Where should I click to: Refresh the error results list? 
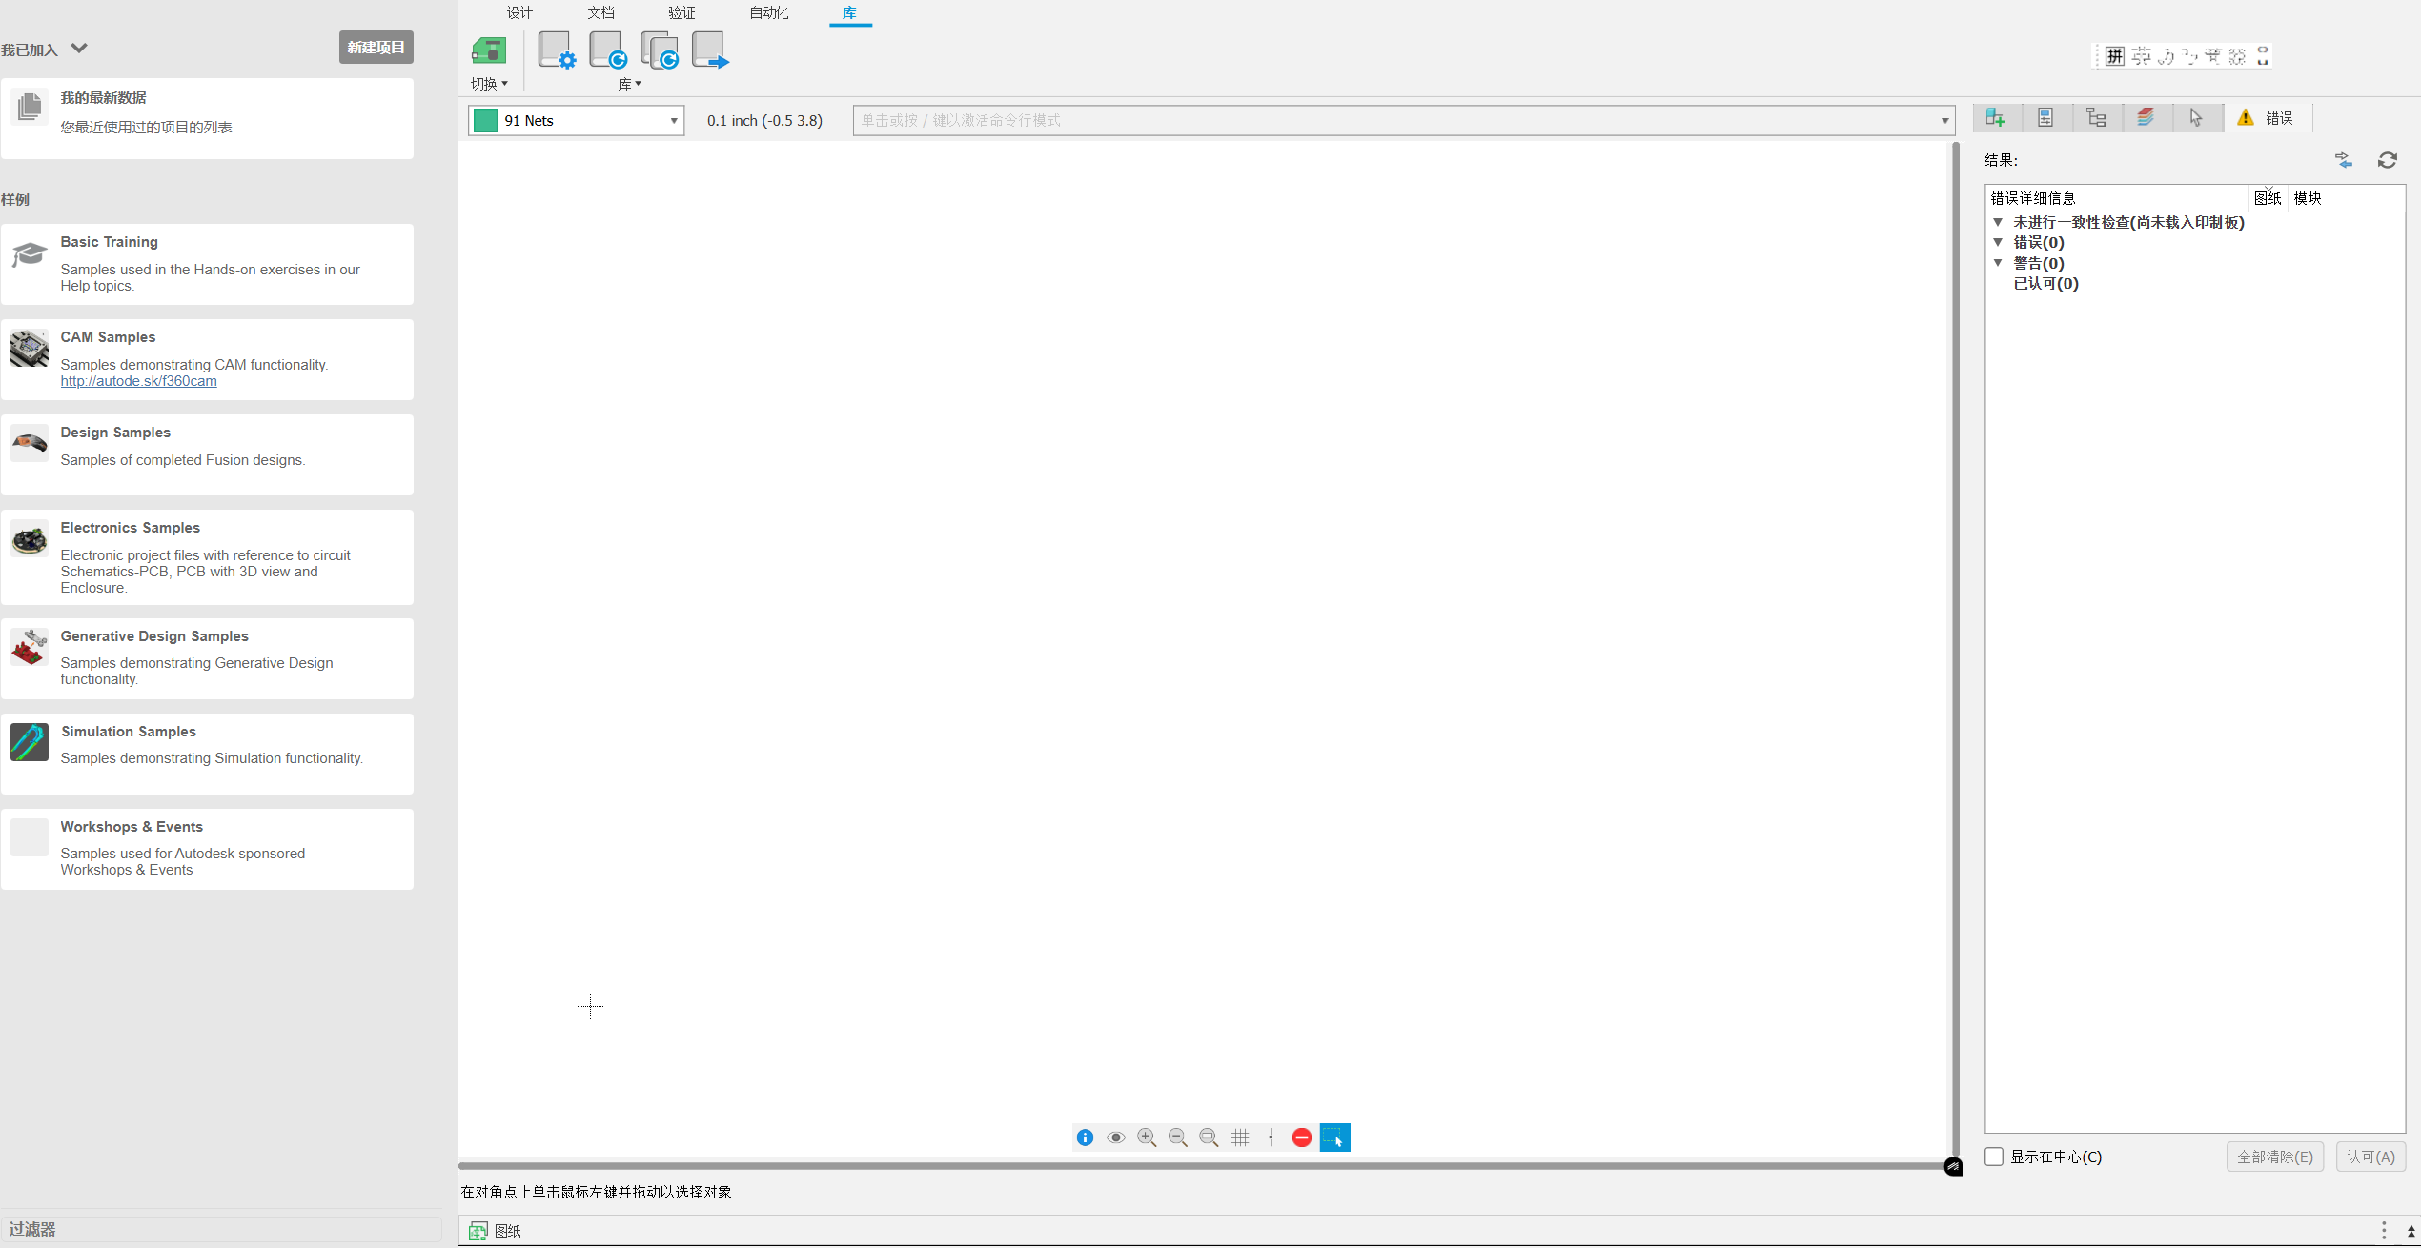(2388, 160)
